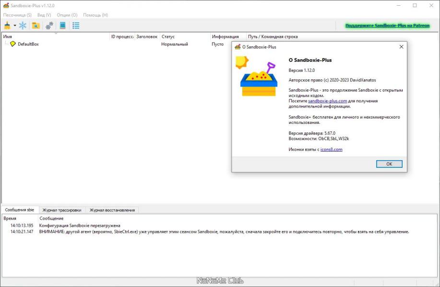Screen dimensions: 440x287
Task: Open settings via the gears toolbar icon
Action: point(49,25)
